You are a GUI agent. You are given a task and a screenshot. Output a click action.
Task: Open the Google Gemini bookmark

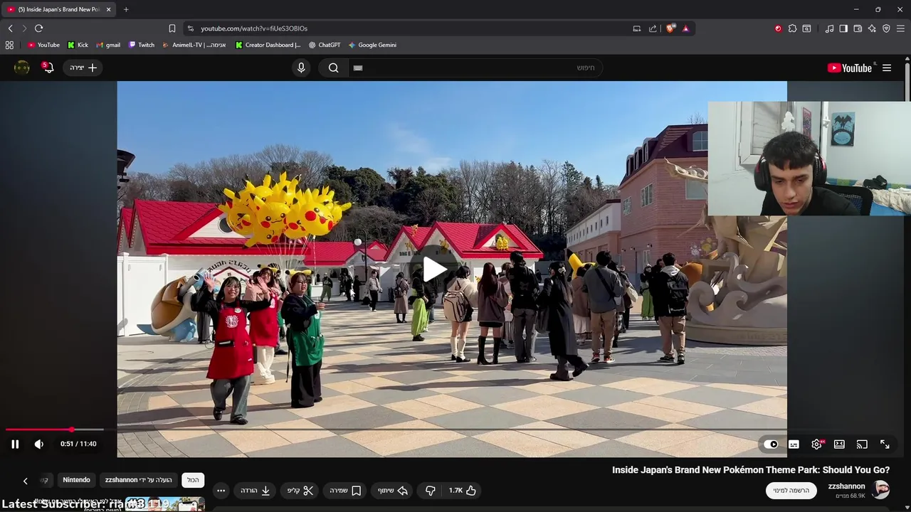(x=372, y=45)
